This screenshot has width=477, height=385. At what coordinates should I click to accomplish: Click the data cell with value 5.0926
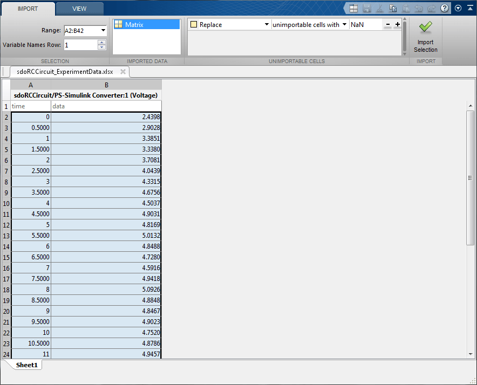106,290
